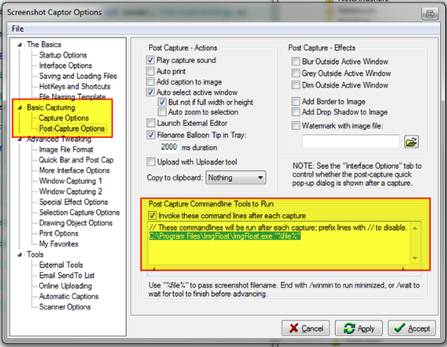Open Online Uploading settings page
The image size is (447, 347).
click(x=65, y=286)
